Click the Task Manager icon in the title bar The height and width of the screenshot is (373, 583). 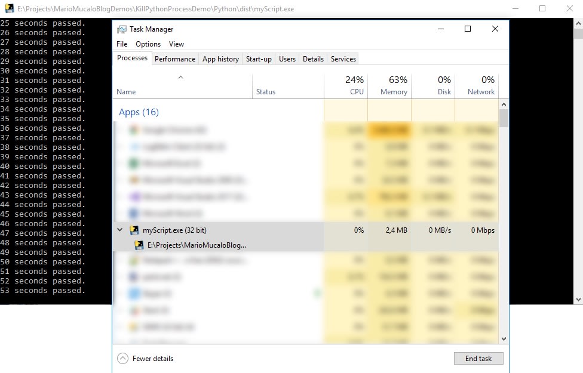tap(121, 29)
